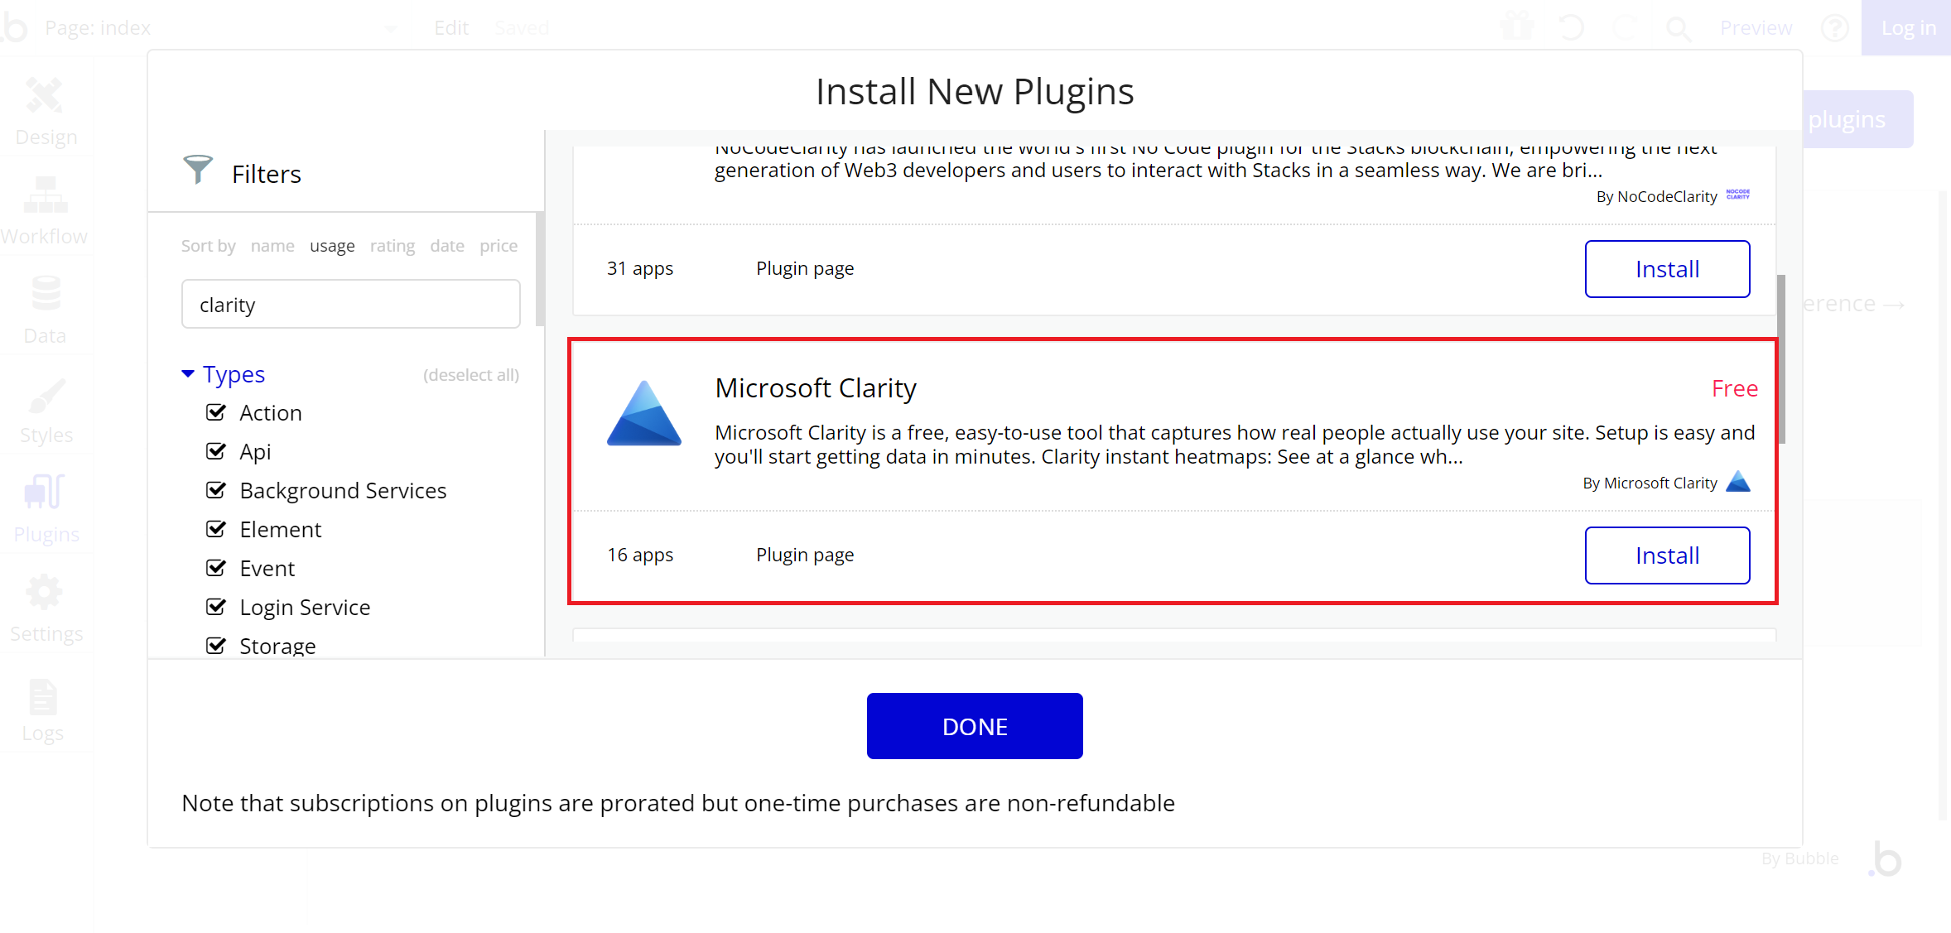
Task: Open the Plugin page for Microsoft Clarity
Action: (x=805, y=555)
